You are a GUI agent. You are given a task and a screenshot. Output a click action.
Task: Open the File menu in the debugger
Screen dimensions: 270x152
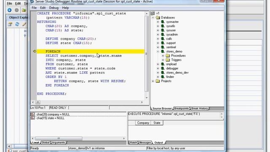click(x=34, y=8)
